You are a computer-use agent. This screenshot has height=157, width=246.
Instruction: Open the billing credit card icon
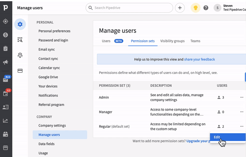coord(20,71)
